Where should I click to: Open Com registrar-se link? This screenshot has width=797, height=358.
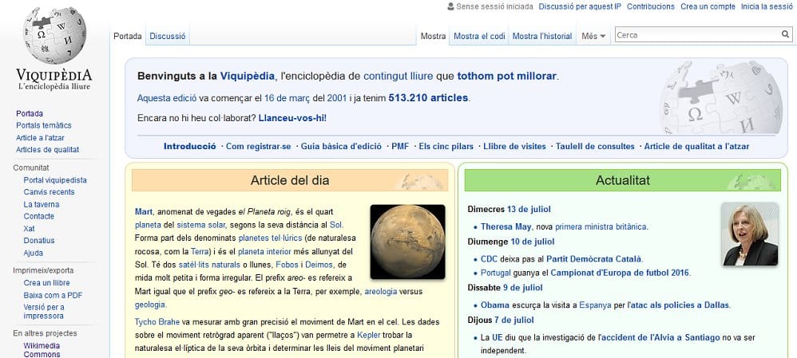(258, 146)
